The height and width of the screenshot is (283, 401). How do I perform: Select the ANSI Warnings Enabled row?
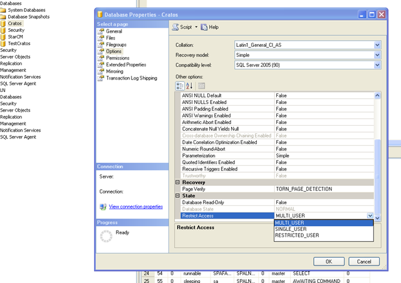click(x=277, y=116)
